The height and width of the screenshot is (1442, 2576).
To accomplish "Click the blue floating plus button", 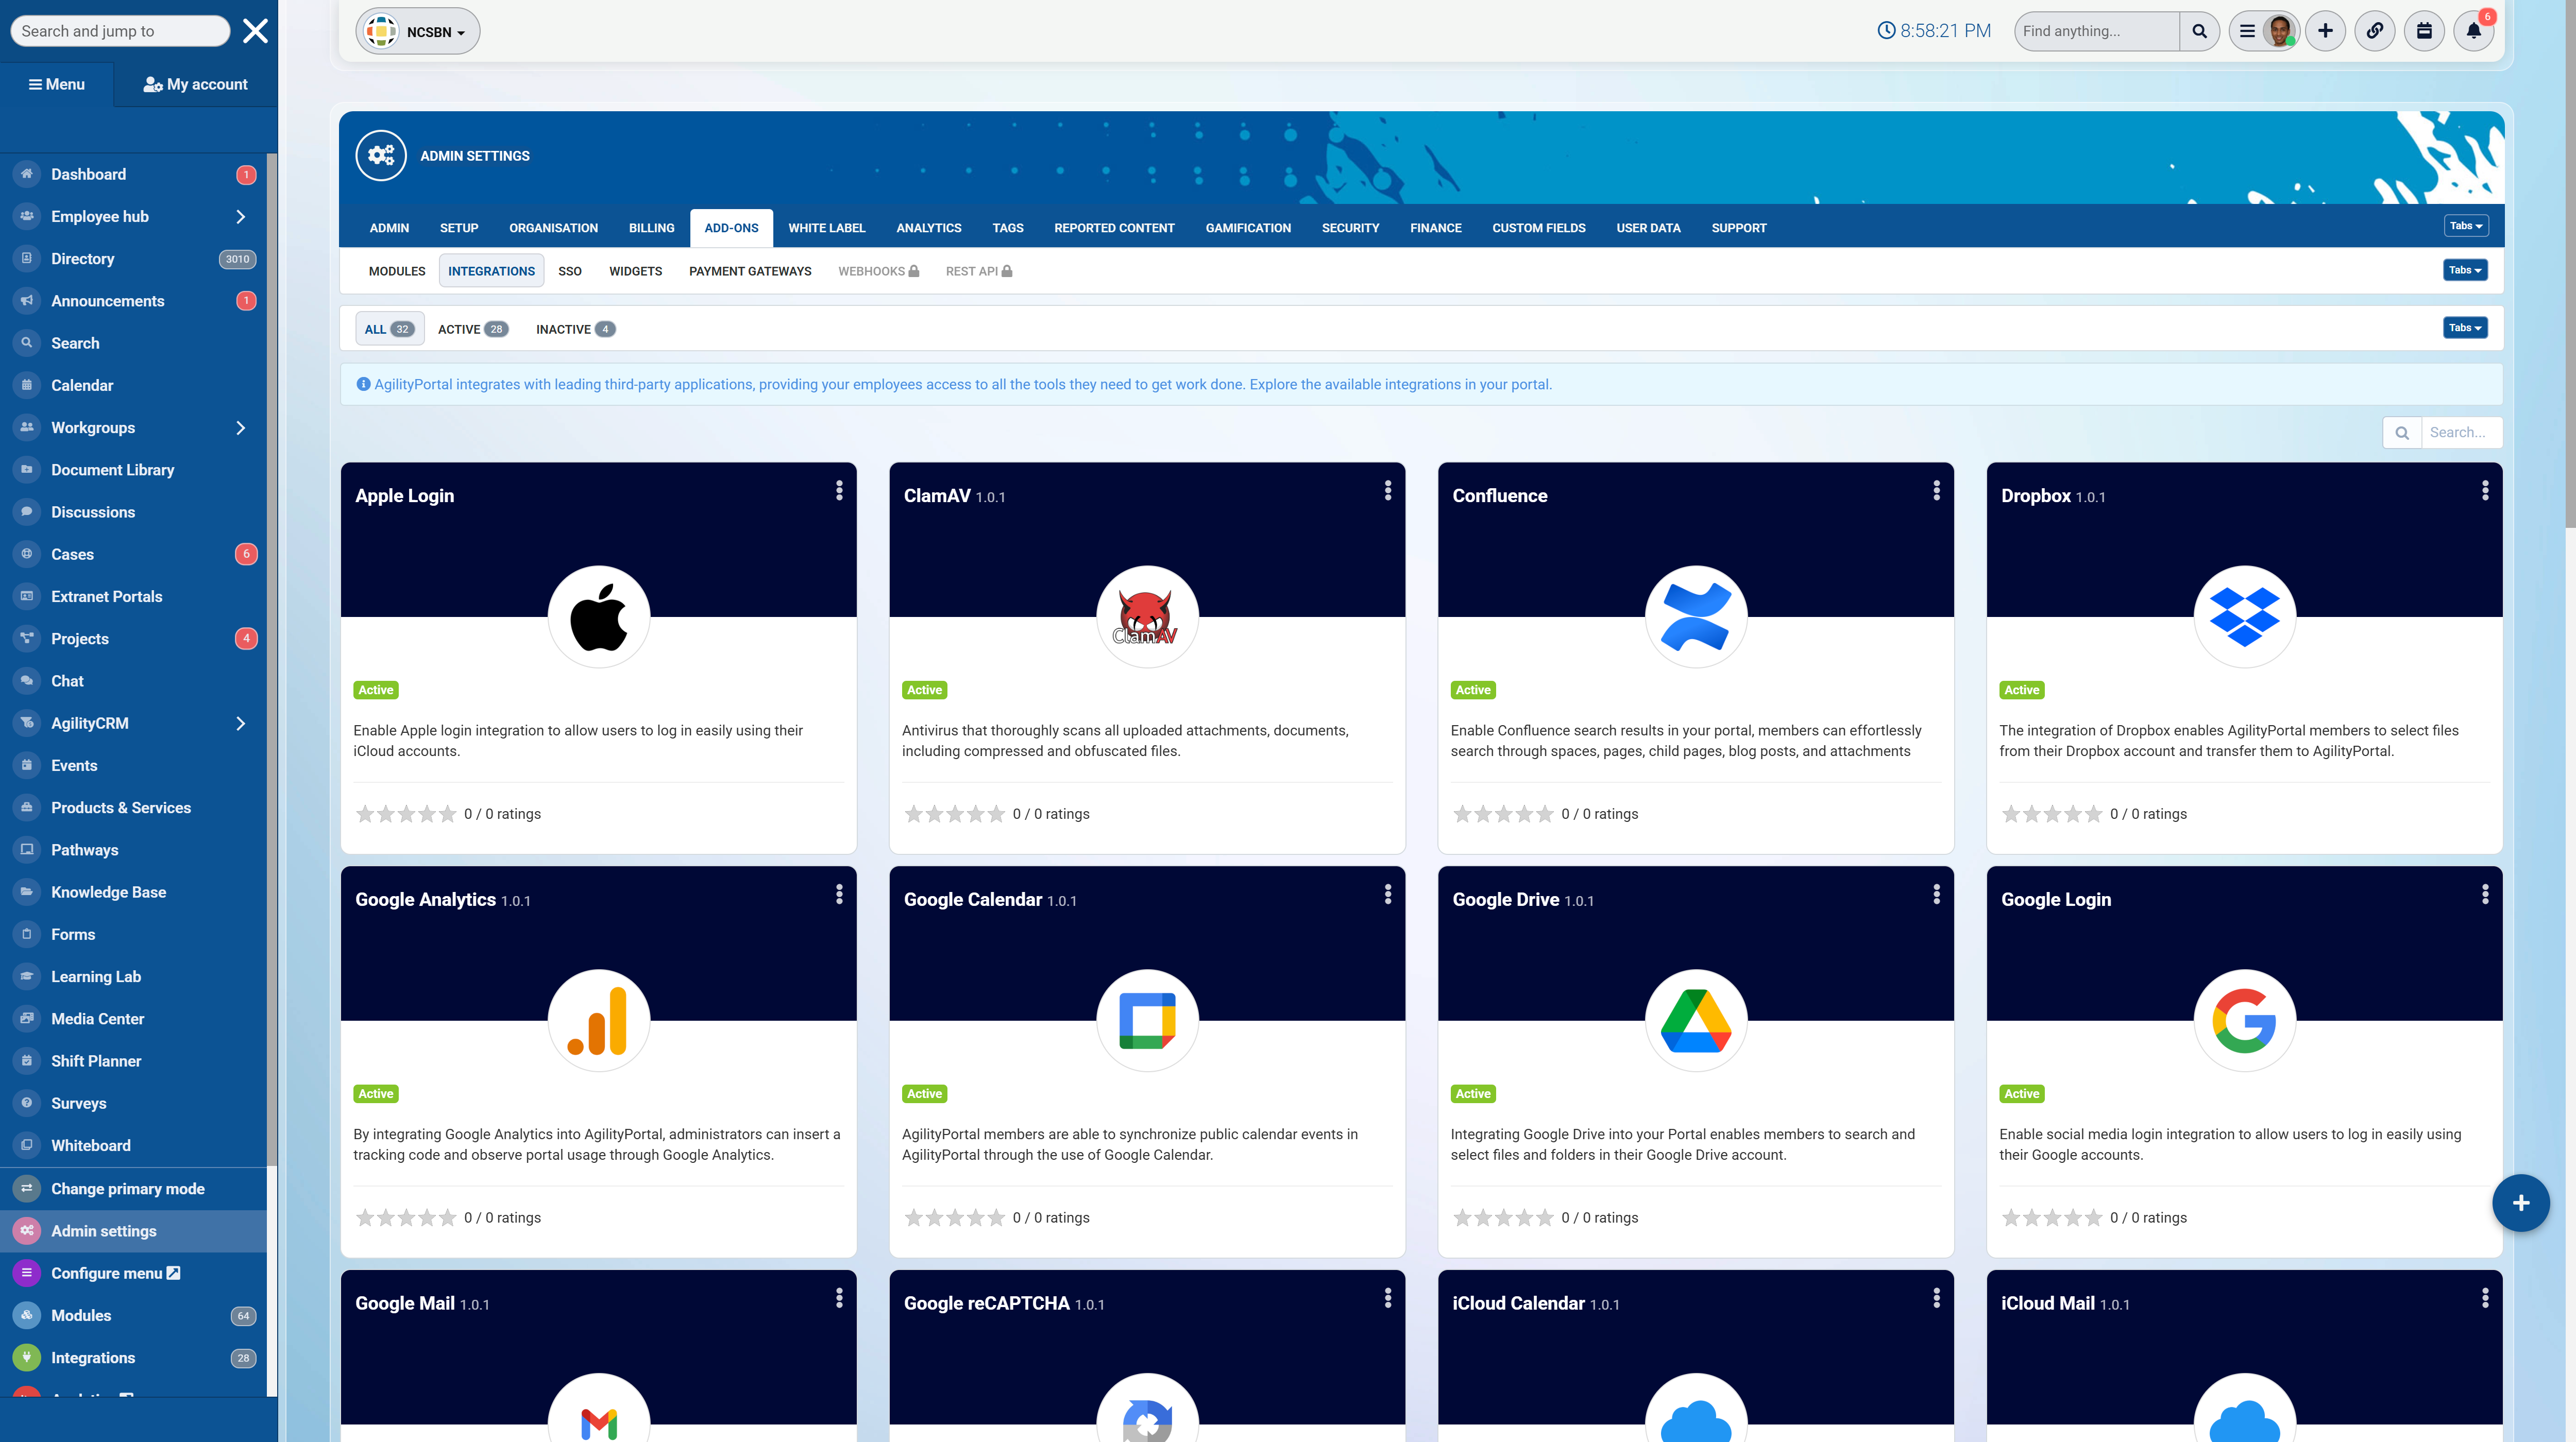I will (2520, 1203).
